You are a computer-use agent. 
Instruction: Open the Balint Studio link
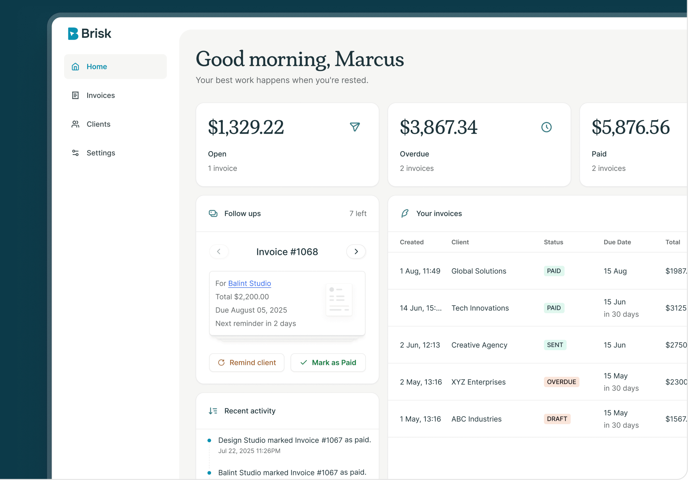point(250,283)
